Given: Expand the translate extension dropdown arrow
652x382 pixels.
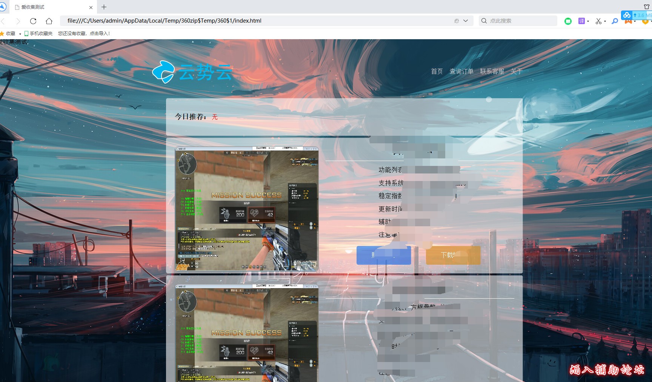Looking at the screenshot, I should [588, 21].
